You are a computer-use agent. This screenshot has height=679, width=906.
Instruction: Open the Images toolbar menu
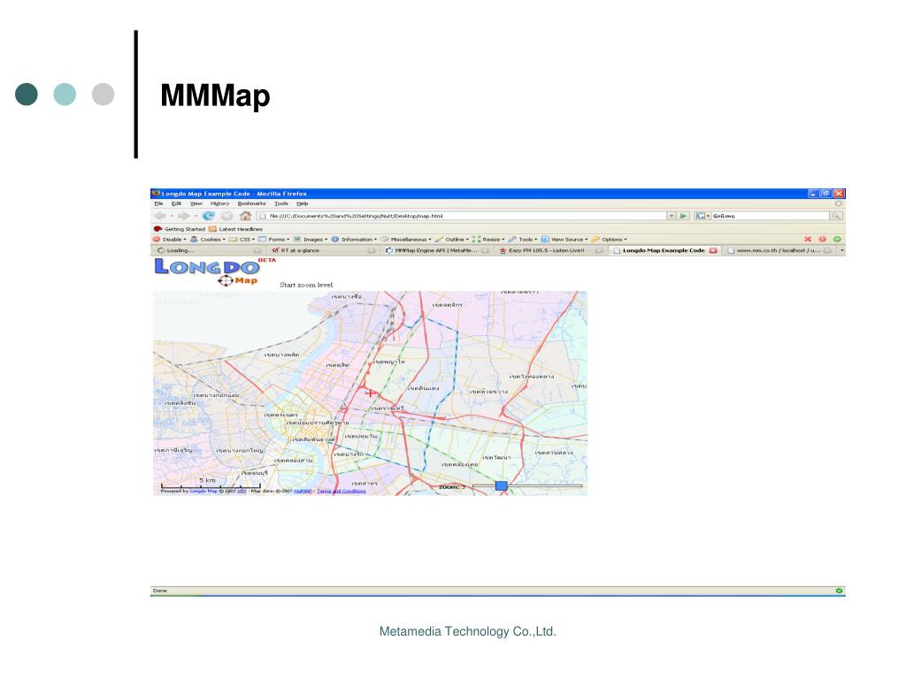click(x=311, y=240)
